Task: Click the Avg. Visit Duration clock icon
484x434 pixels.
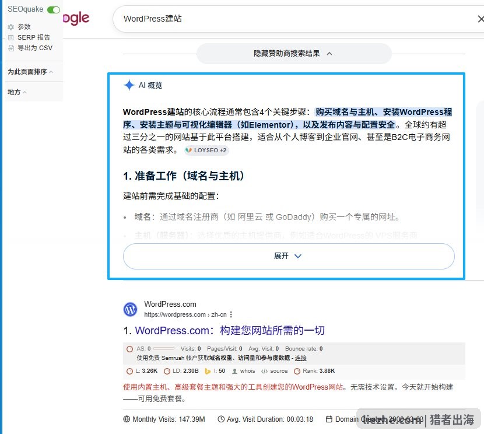Action: tap(221, 419)
